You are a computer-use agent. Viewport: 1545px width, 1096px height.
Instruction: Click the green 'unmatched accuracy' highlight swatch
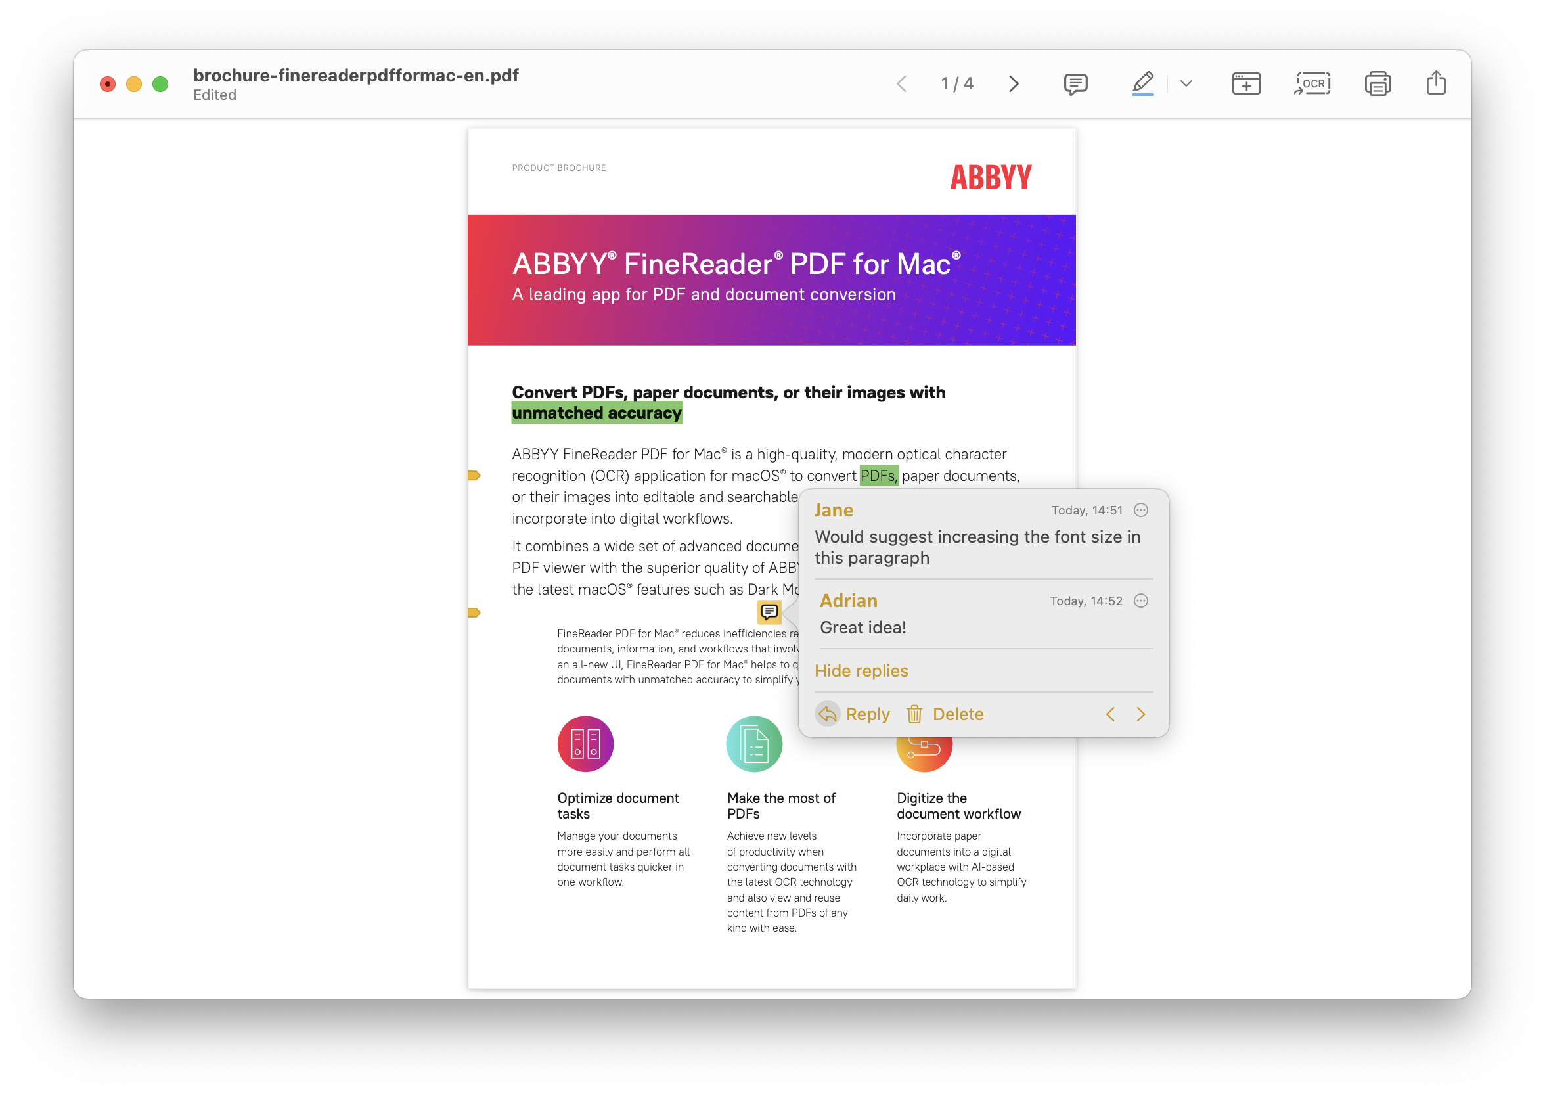point(595,413)
